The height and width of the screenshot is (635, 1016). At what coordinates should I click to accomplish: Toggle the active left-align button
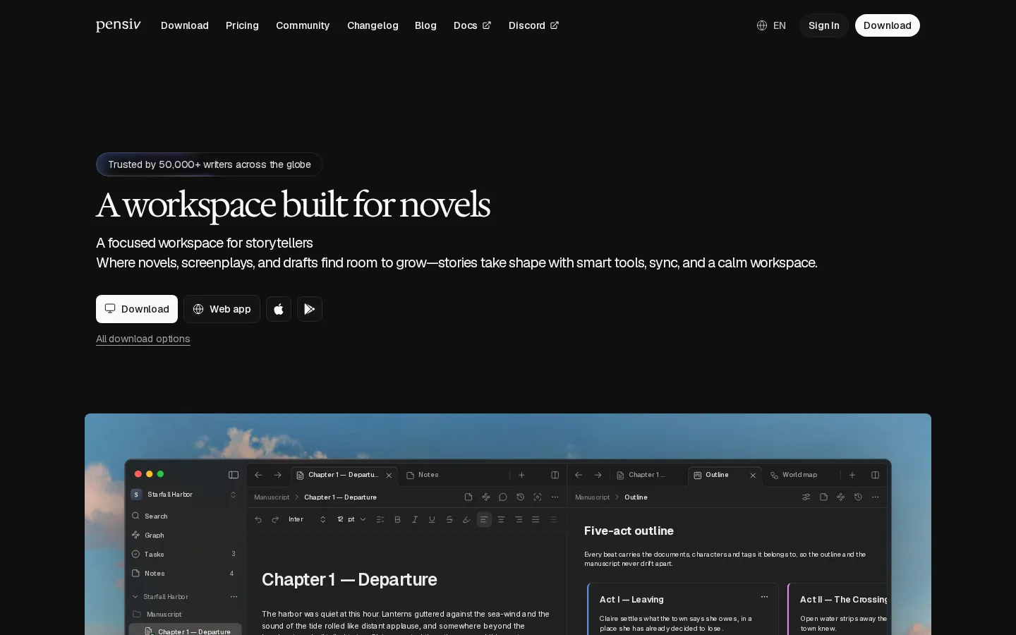[x=484, y=519]
